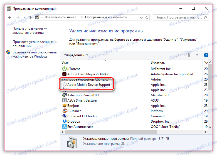
Task: Click the Conexant HD Audio icon
Action: [64, 116]
